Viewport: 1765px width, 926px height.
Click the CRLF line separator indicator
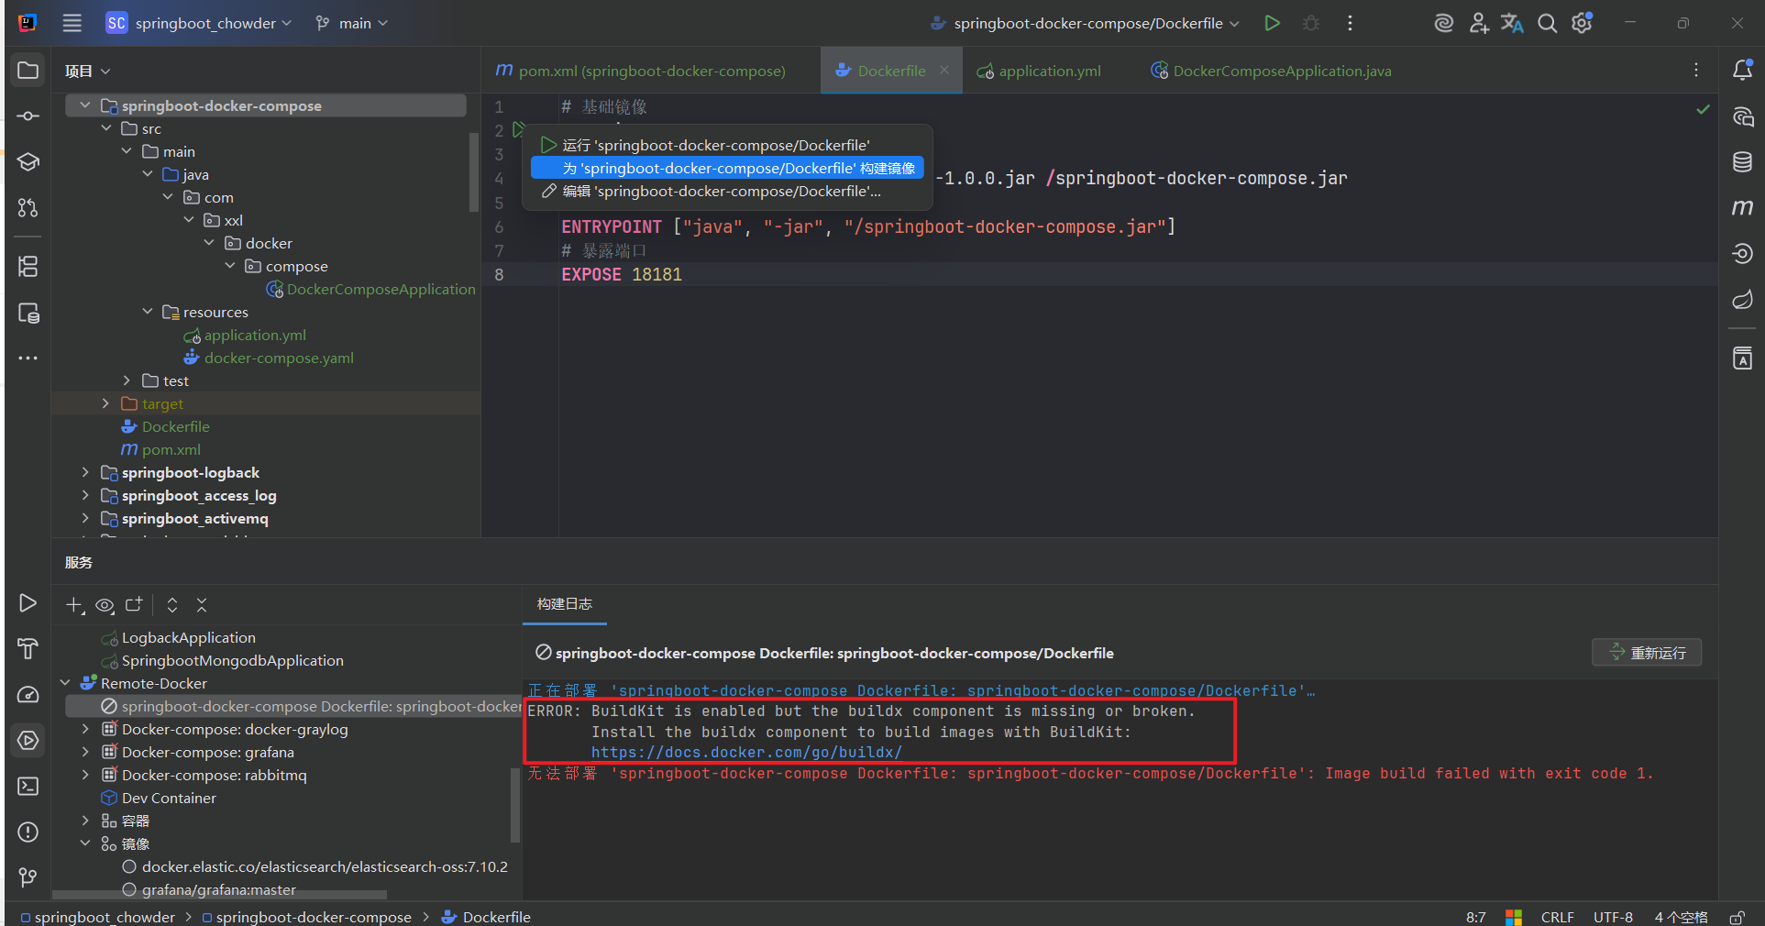(1557, 917)
